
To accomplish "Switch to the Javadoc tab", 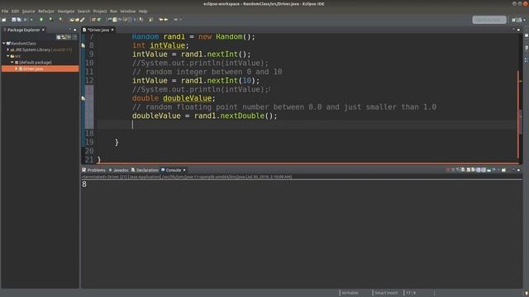I will pyautogui.click(x=118, y=170).
